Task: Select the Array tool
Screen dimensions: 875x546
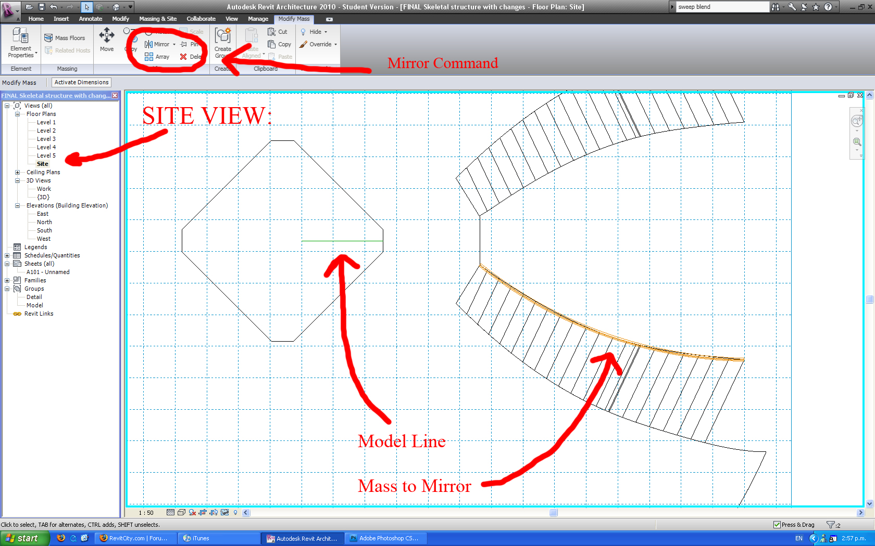Action: [157, 57]
